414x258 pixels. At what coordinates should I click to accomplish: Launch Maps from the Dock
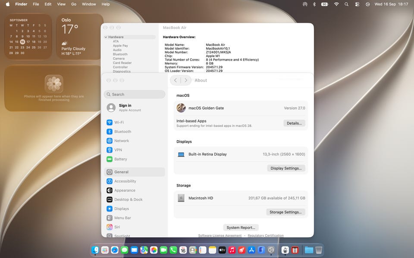click(x=144, y=249)
